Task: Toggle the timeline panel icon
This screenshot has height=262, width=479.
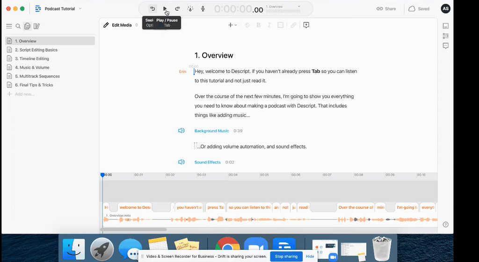Action: (x=446, y=26)
